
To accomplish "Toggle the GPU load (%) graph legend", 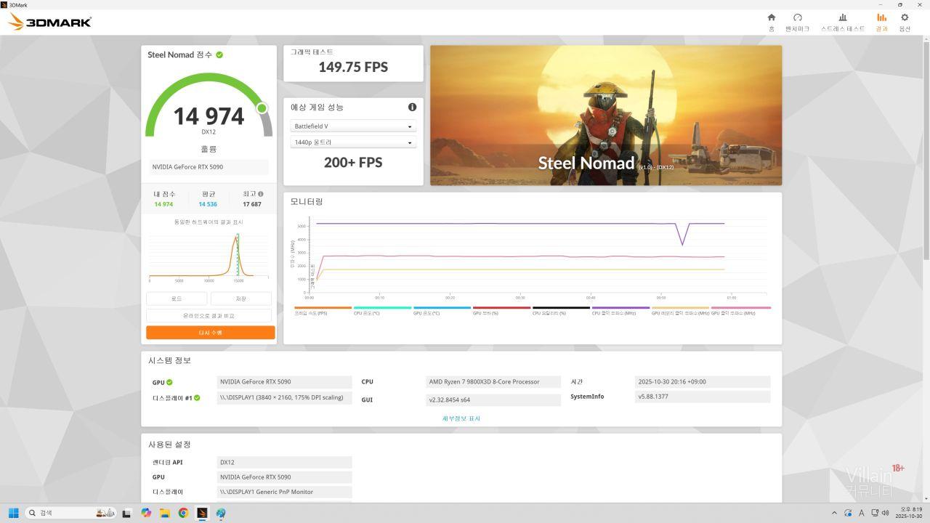I will (501, 310).
